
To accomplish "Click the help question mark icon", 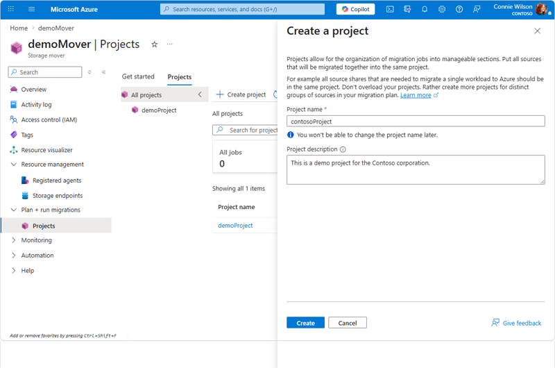I will pyautogui.click(x=459, y=9).
